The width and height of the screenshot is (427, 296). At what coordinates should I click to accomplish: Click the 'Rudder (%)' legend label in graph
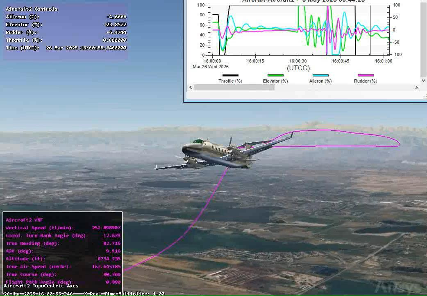click(x=366, y=81)
